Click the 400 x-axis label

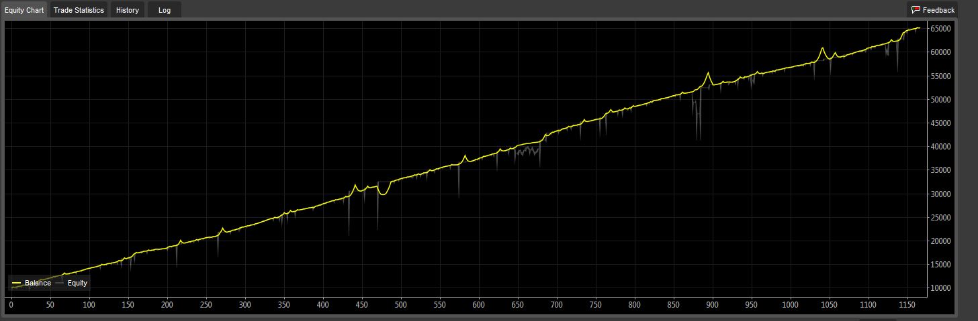pyautogui.click(x=323, y=305)
